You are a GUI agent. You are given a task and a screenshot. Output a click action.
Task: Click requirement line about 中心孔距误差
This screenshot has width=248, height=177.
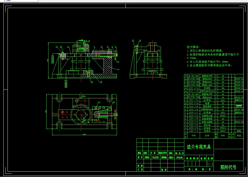(x=208, y=62)
